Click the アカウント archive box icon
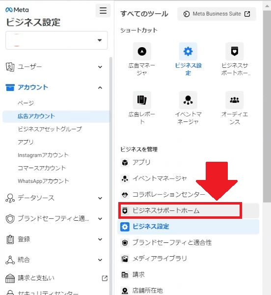Viewport: 271px width, 295px height. click(10, 88)
